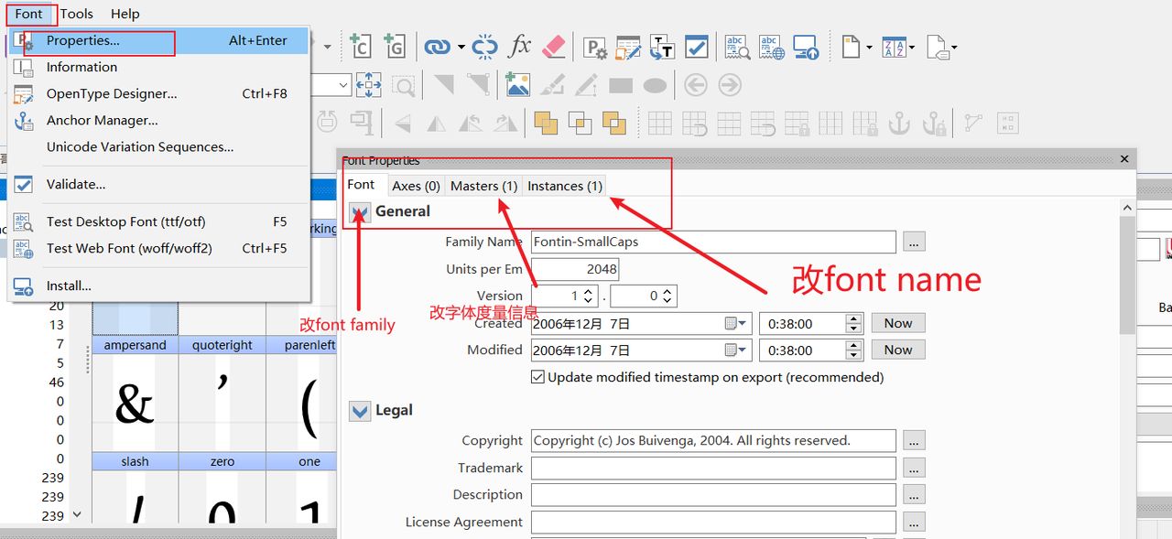Screen dimensions: 1172x539
Task: Open OpenType Designer from Font menu
Action: pos(112,93)
